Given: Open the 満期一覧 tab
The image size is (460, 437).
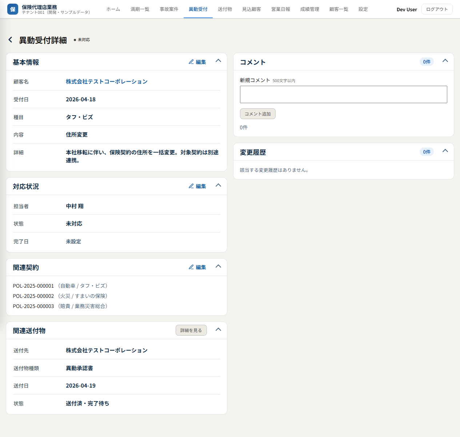Looking at the screenshot, I should tap(140, 9).
